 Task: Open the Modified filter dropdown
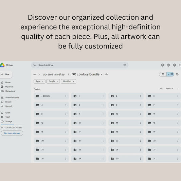click(69, 81)
